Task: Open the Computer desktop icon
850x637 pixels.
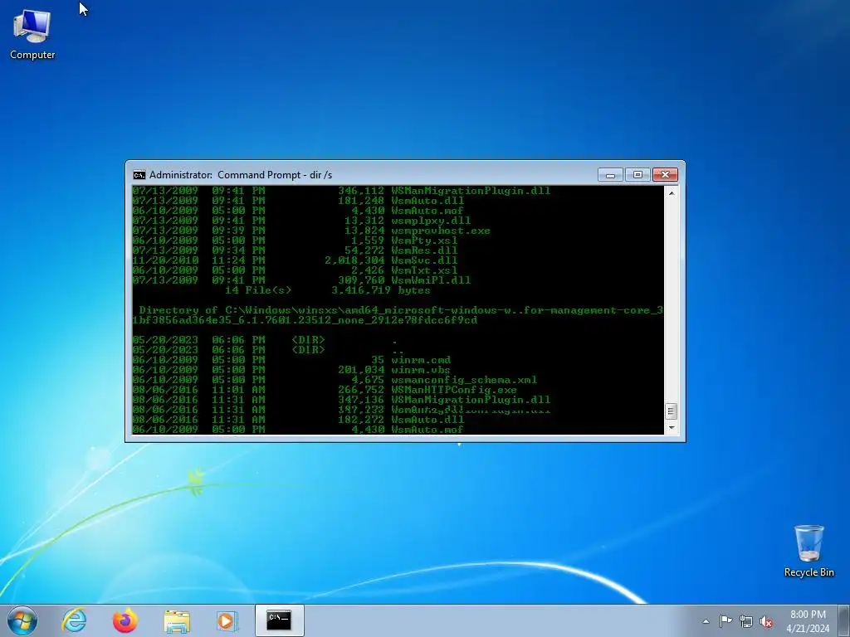Action: [32, 33]
